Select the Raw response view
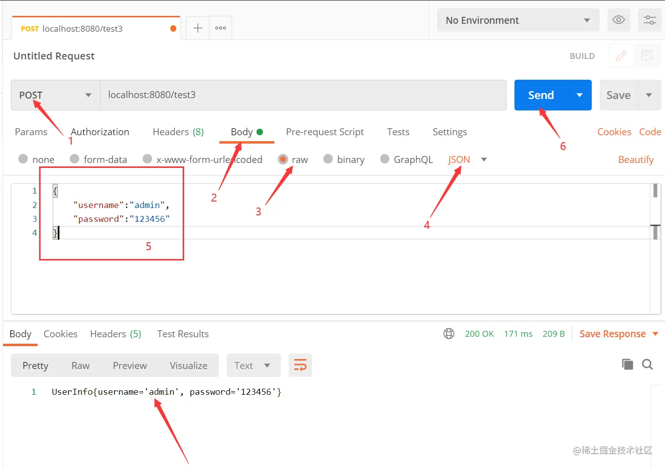Viewport: 665px width, 468px height. [x=81, y=365]
